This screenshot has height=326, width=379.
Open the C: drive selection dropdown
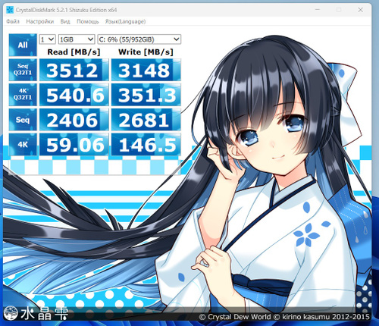[x=139, y=39]
